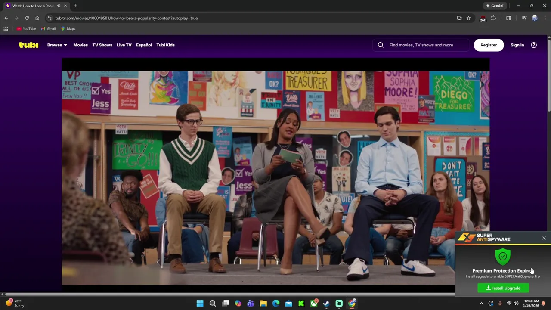Open Task View on the taskbar

[x=225, y=304]
